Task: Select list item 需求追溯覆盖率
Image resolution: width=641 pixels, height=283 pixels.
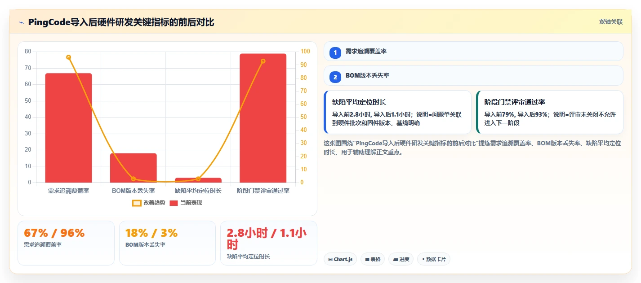Action: [x=473, y=51]
